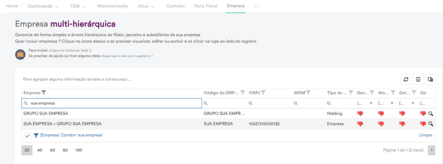Open the Alo... column filter dropdown

(x=392, y=104)
